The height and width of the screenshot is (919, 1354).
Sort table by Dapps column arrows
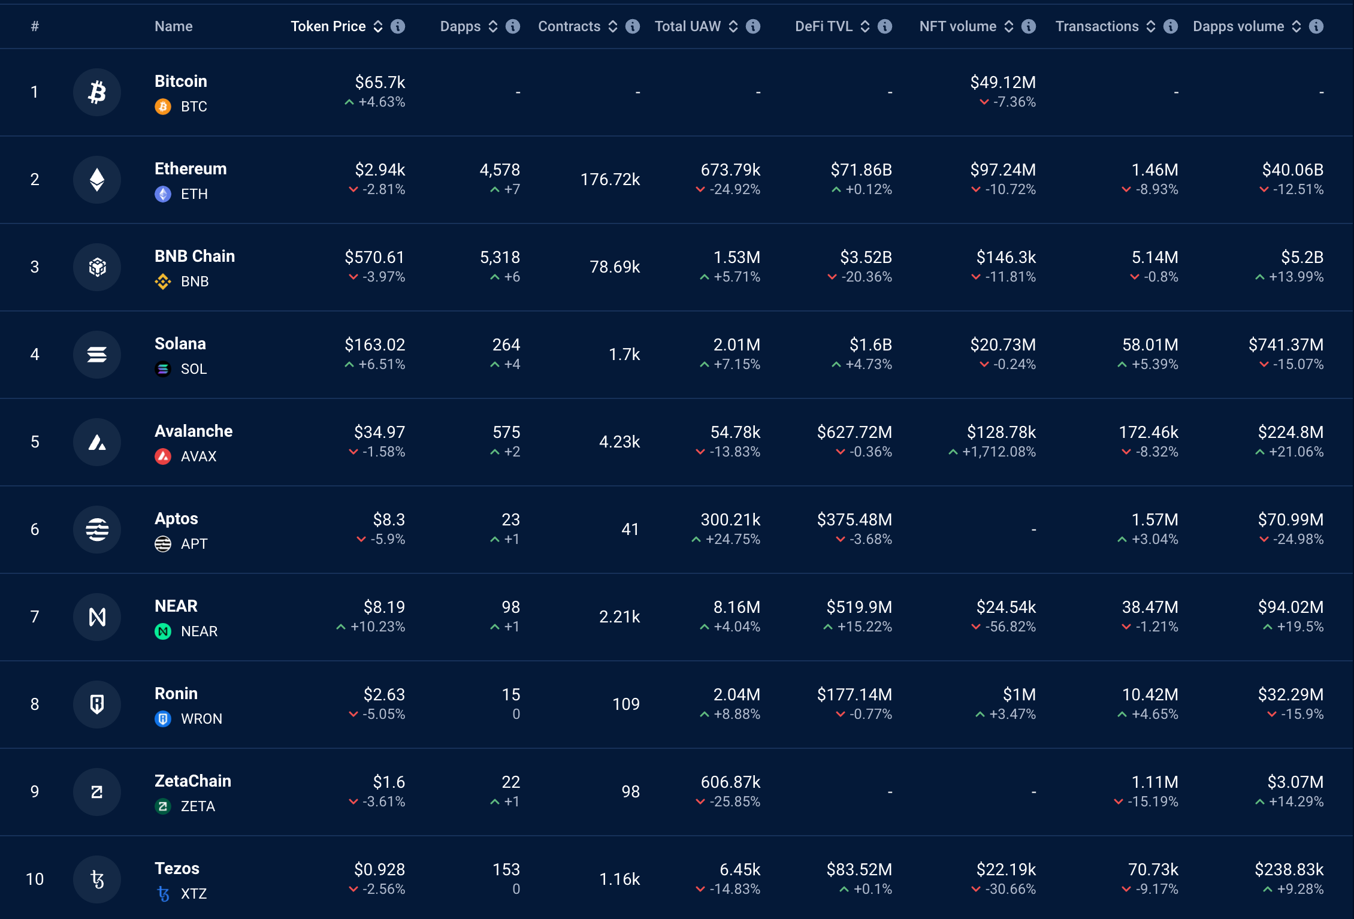[493, 26]
